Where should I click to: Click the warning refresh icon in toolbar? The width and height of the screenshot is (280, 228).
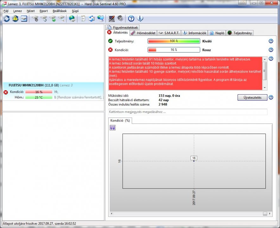coord(15,19)
